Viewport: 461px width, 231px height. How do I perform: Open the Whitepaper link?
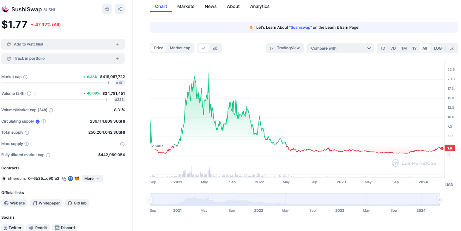pyautogui.click(x=46, y=203)
